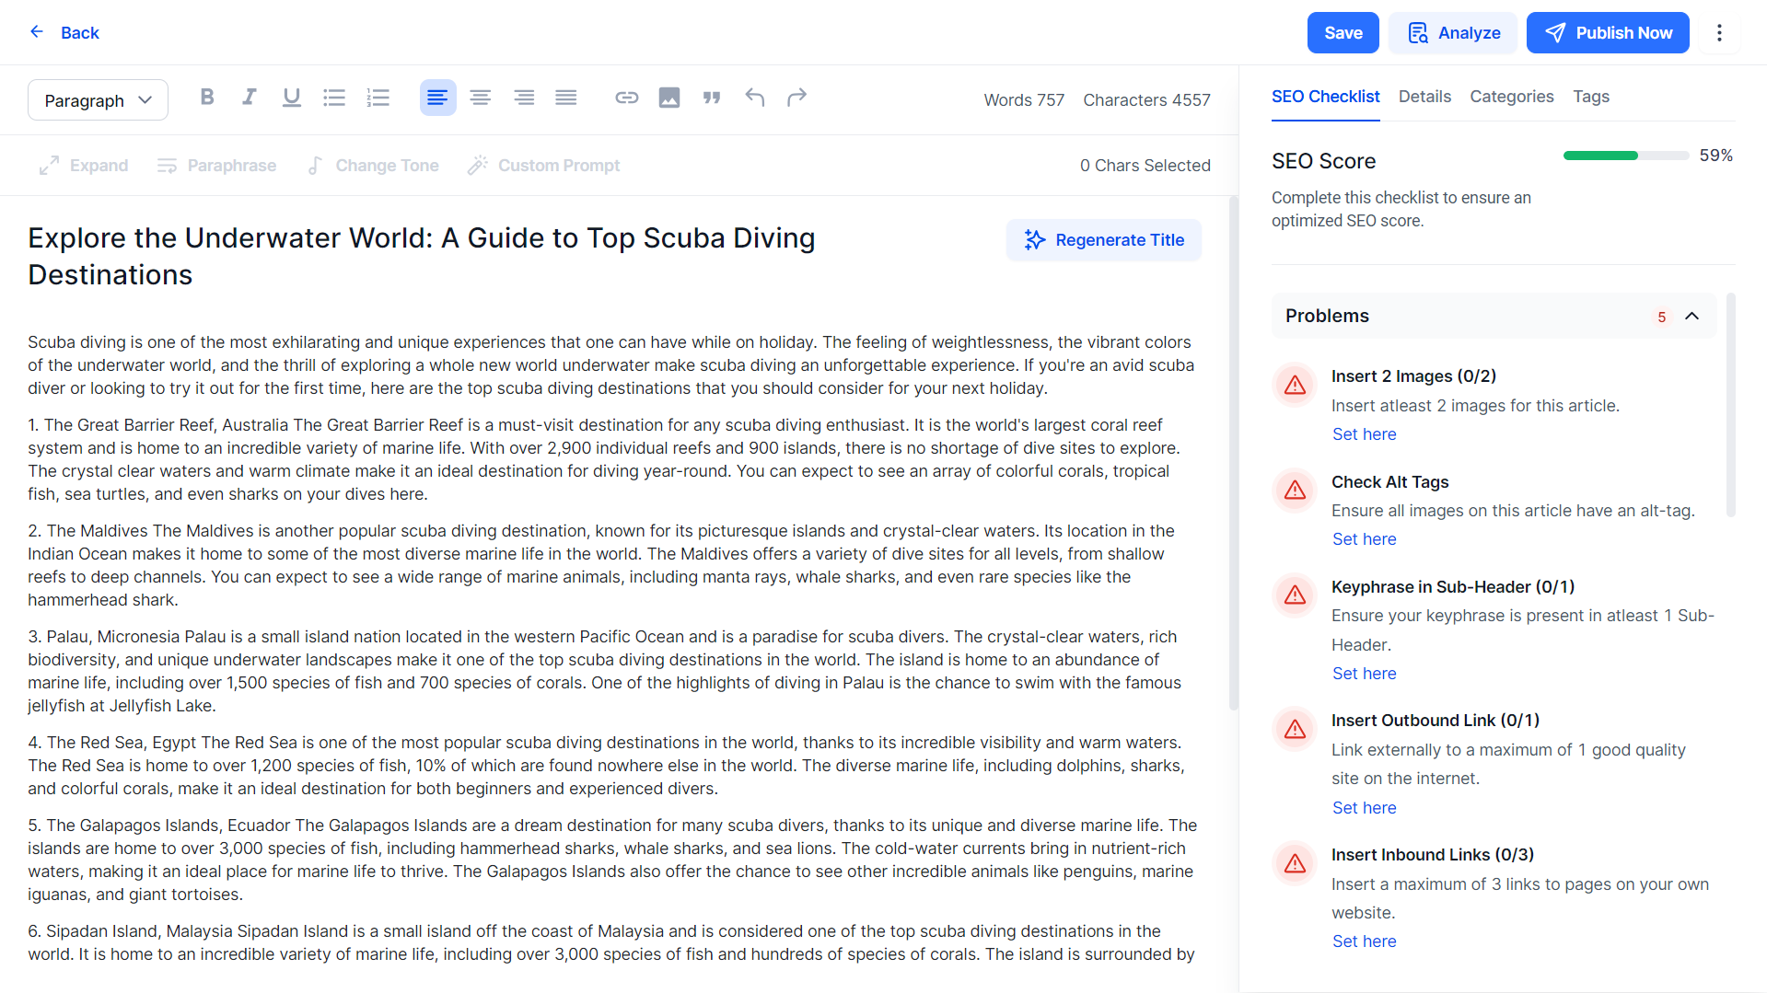Insert an image from toolbar
Image resolution: width=1767 pixels, height=993 pixels.
pos(669,98)
